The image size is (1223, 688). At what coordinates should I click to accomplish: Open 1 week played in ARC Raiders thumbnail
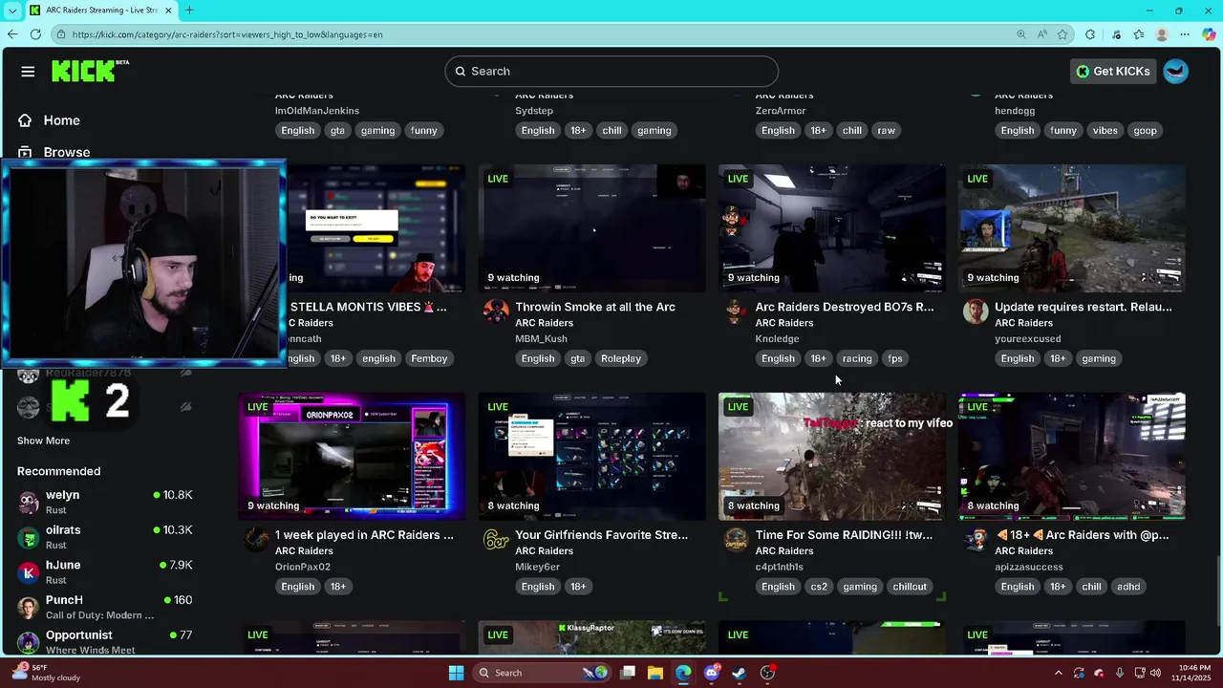tap(352, 457)
